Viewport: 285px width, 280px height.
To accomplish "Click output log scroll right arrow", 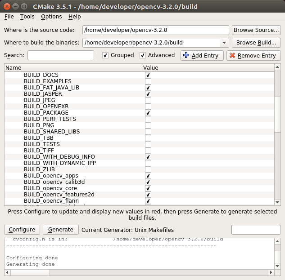I will pos(271,272).
